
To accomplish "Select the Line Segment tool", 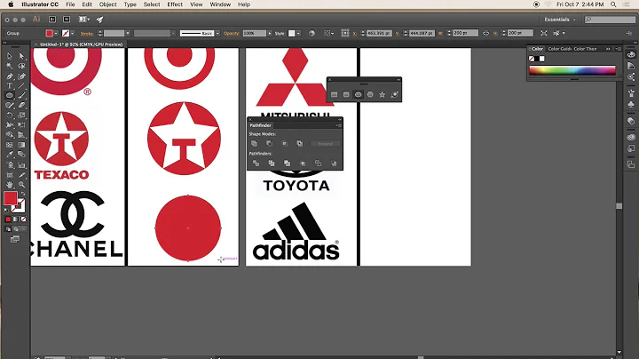I will [21, 86].
